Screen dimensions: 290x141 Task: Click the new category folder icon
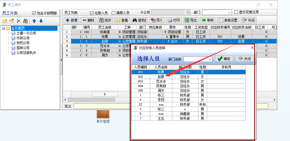(5, 21)
